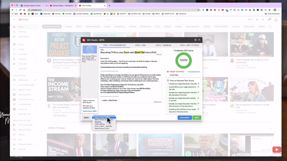Click info icon beside 'first 200 characters of the description'

[x=198, y=103]
